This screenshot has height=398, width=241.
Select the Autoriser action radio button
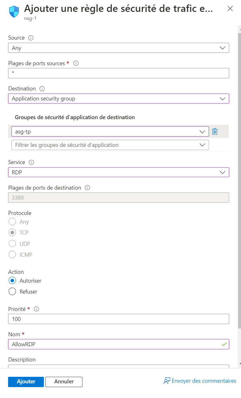click(x=12, y=280)
